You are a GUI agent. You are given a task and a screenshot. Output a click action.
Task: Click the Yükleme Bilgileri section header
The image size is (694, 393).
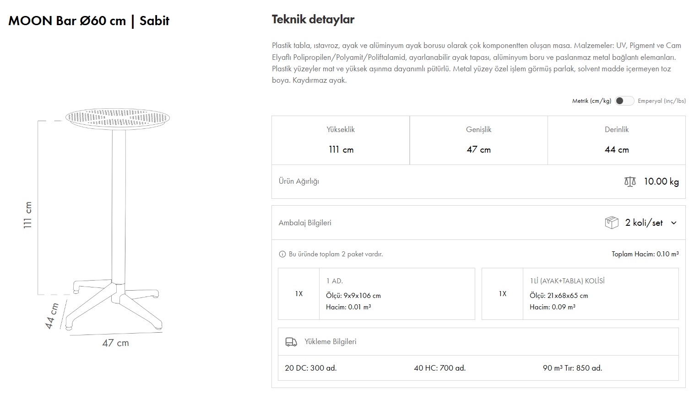[x=330, y=342]
